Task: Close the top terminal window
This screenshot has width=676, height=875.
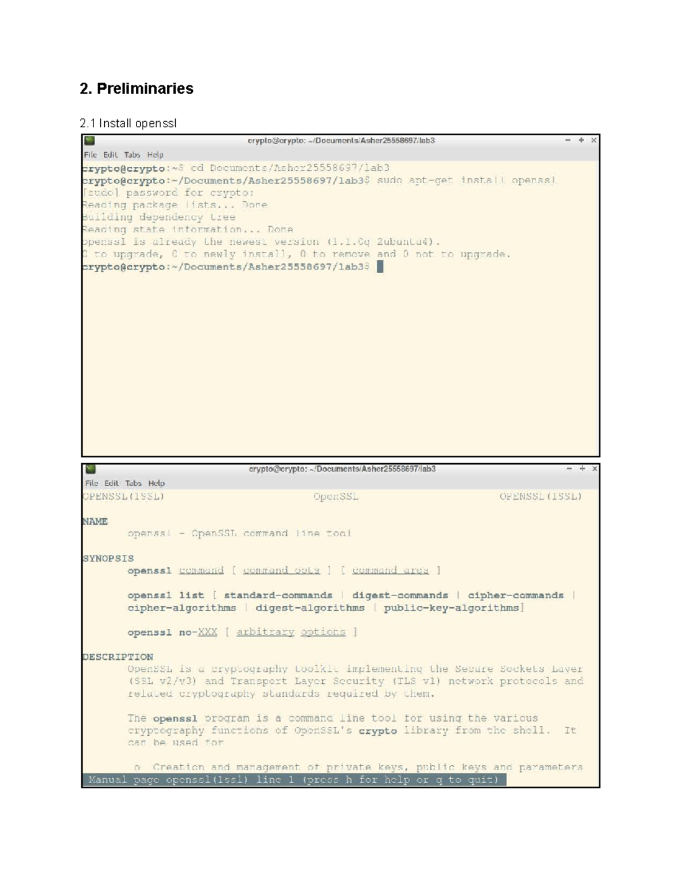Action: [594, 140]
